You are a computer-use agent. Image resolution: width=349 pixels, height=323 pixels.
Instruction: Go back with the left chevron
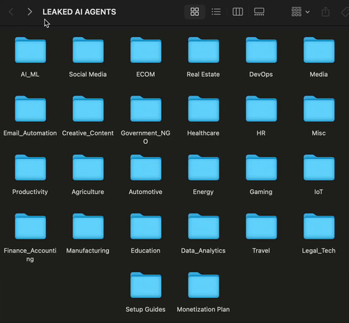coord(11,12)
